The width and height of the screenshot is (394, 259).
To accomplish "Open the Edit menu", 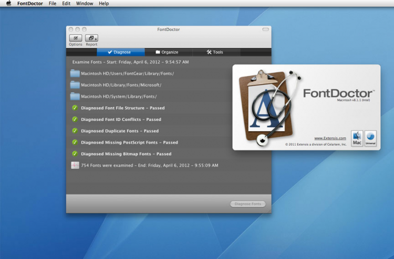I will [66, 4].
